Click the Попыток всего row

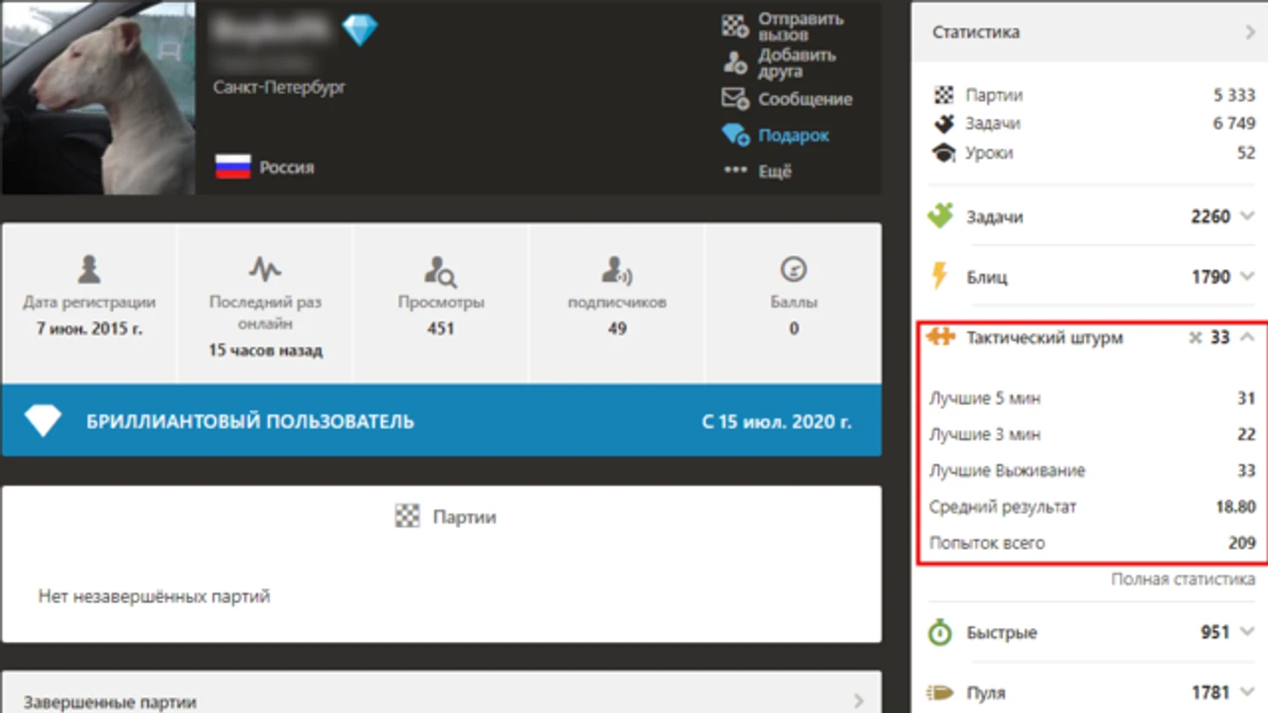tap(1093, 543)
